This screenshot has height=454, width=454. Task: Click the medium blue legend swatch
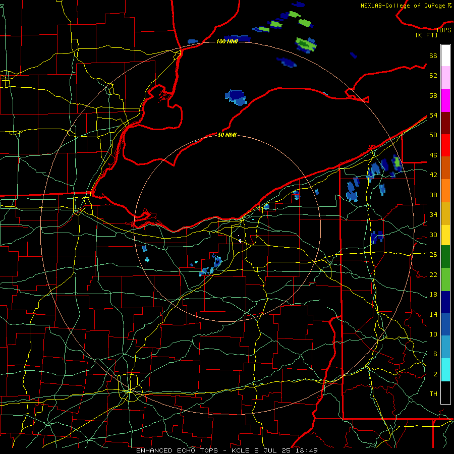[x=445, y=324]
